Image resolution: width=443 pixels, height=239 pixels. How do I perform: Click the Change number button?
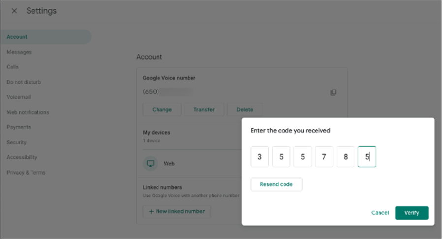pos(162,110)
